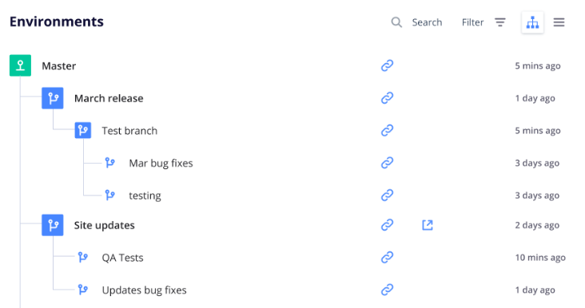Click the link icon for QA Tests
585x308 pixels.
point(387,258)
